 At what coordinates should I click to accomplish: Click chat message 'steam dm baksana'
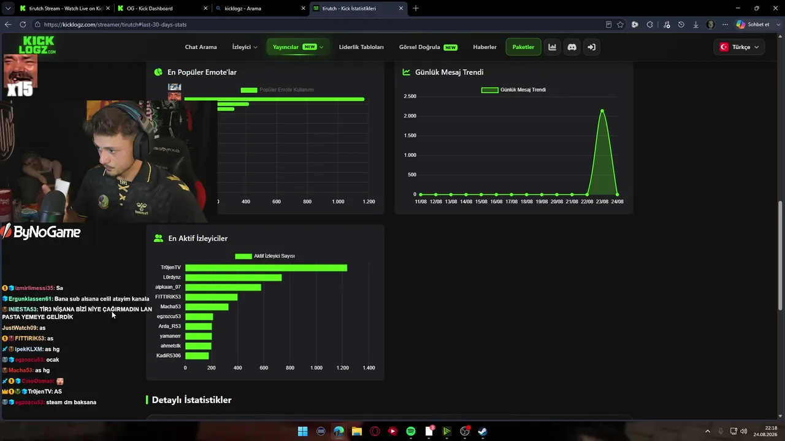coord(71,402)
